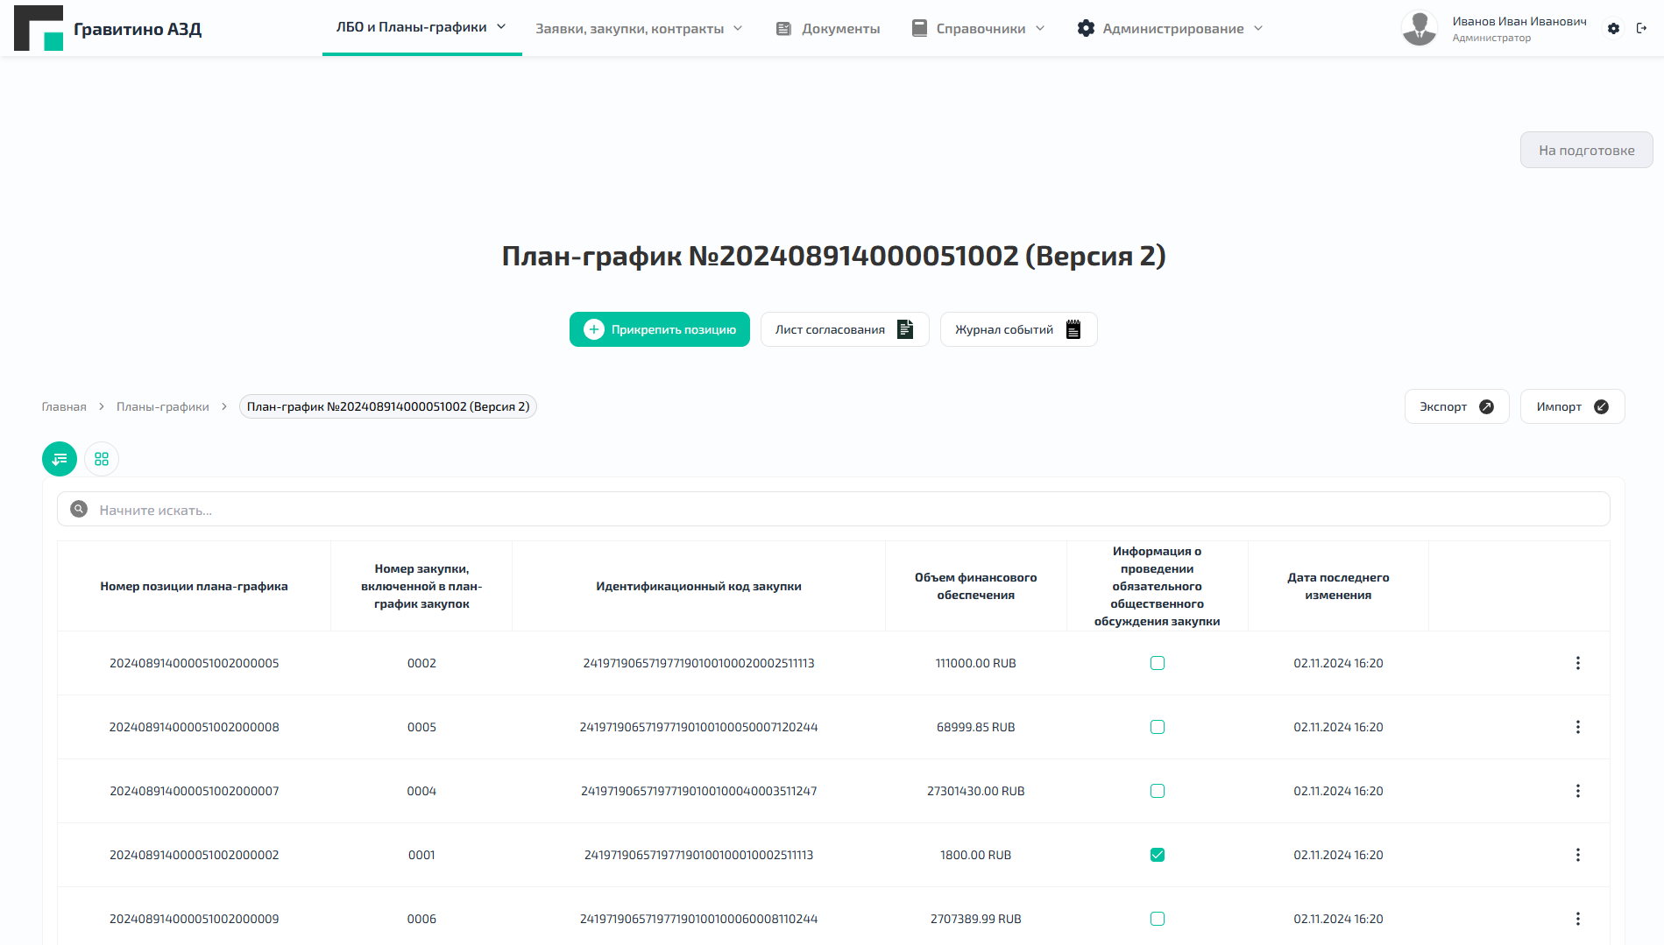The width and height of the screenshot is (1664, 945).
Task: Click the Начните искать search field
Action: [x=351, y=509]
